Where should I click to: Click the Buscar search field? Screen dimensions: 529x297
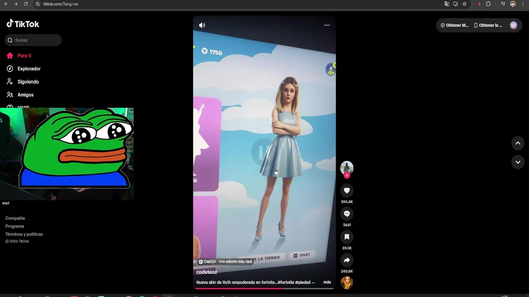[x=33, y=40]
